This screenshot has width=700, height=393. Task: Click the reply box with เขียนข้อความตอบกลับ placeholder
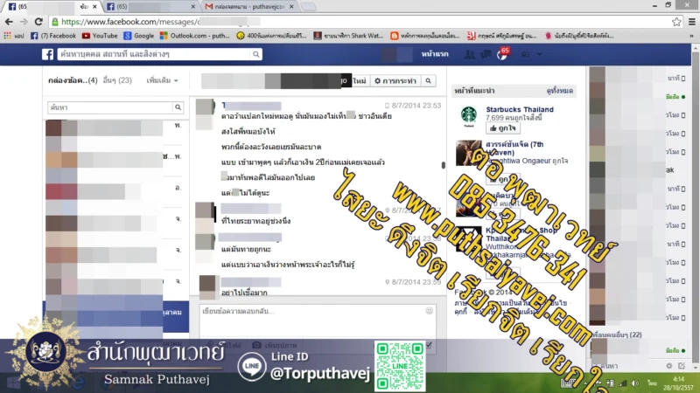[318, 321]
